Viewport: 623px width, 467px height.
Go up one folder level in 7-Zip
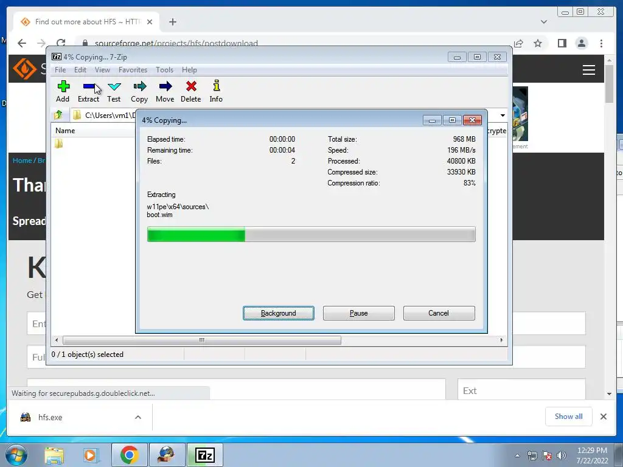point(58,115)
